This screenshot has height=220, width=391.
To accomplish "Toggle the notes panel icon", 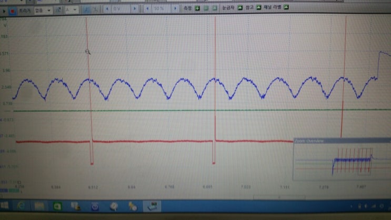I will pos(258,7).
